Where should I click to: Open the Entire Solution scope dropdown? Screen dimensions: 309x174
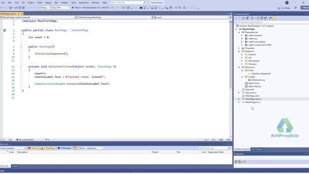click(13, 148)
